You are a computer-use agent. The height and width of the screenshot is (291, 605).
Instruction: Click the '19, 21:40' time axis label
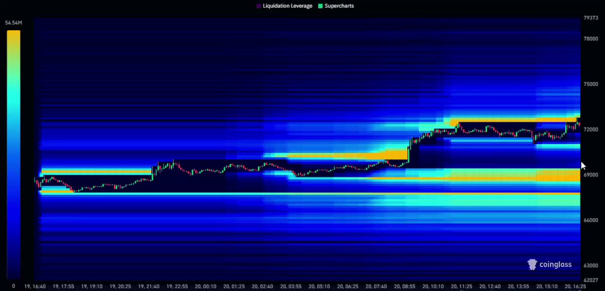tap(149, 286)
